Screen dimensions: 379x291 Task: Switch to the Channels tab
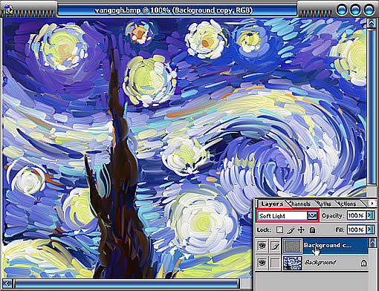tap(299, 204)
